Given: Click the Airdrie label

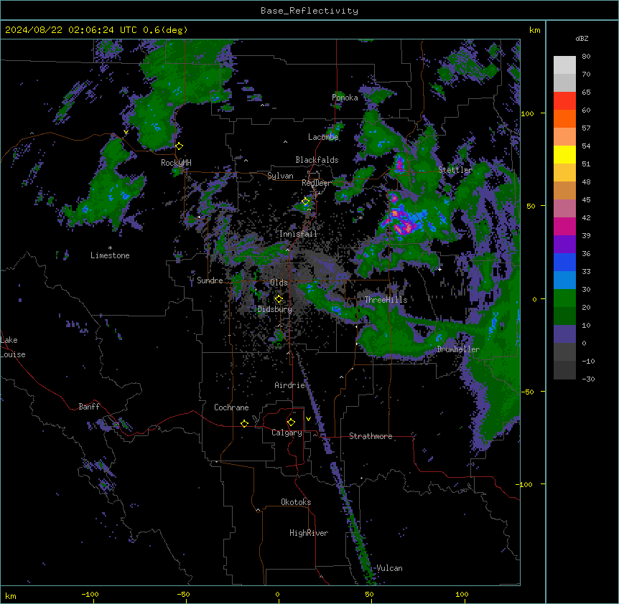Looking at the screenshot, I should (x=289, y=385).
